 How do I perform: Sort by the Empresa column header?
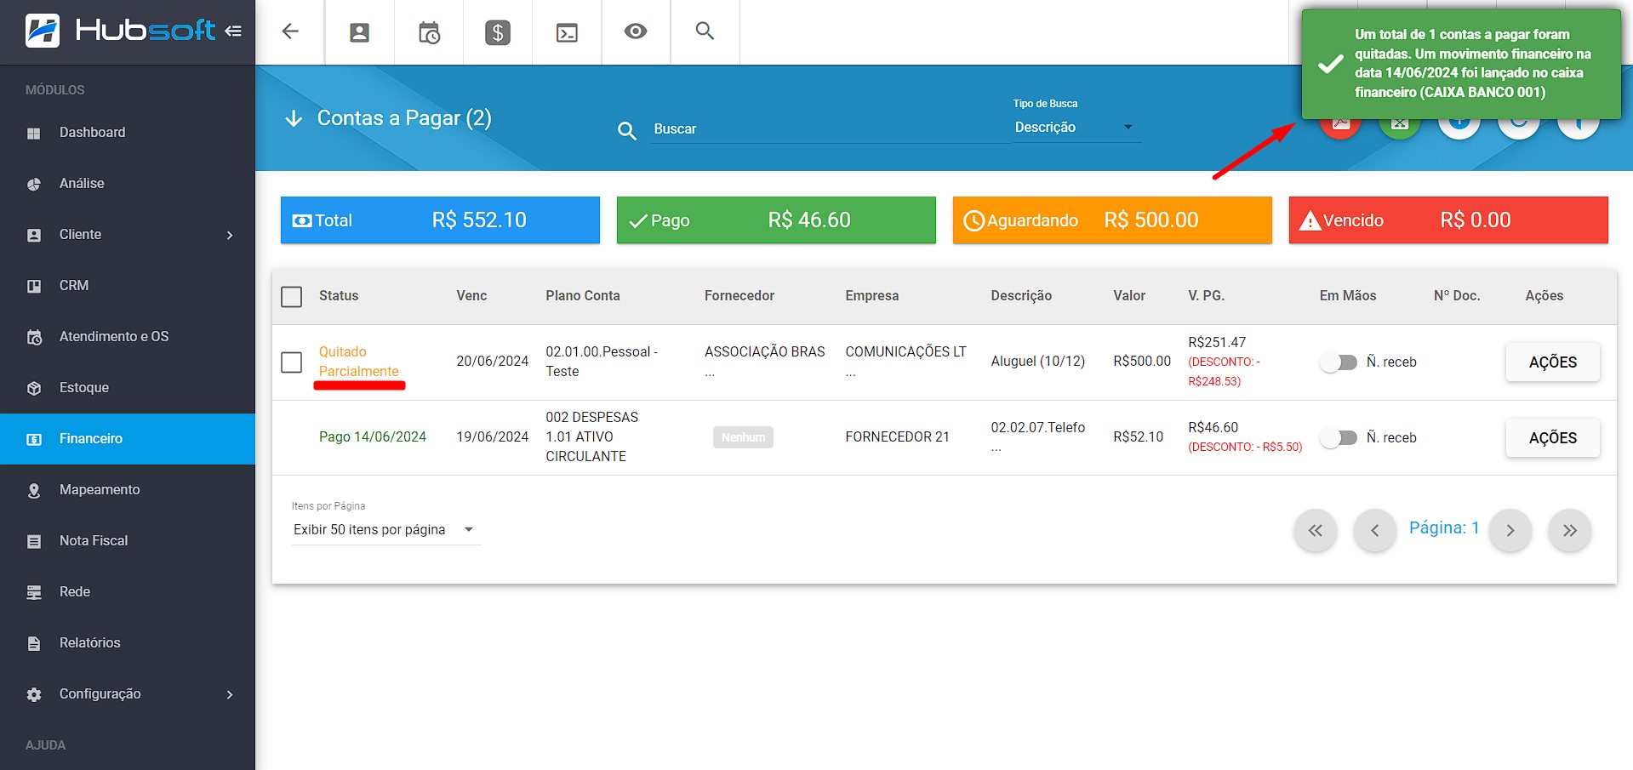(x=872, y=296)
